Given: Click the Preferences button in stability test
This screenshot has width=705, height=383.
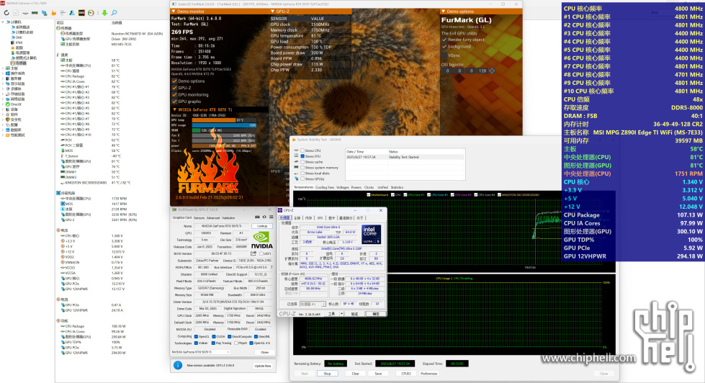Looking at the screenshot, I should 428,374.
